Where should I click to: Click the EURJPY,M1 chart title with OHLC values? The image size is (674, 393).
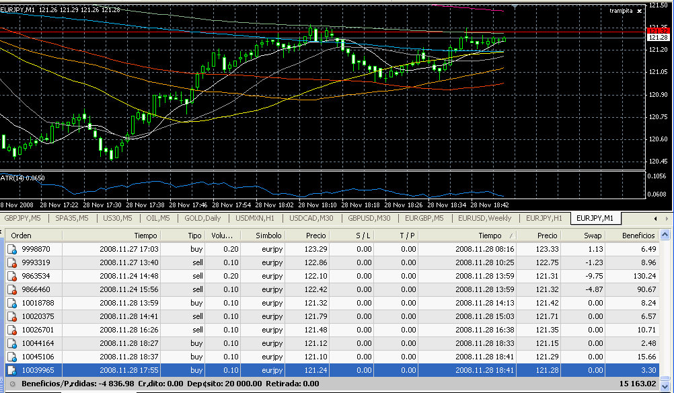click(x=60, y=9)
